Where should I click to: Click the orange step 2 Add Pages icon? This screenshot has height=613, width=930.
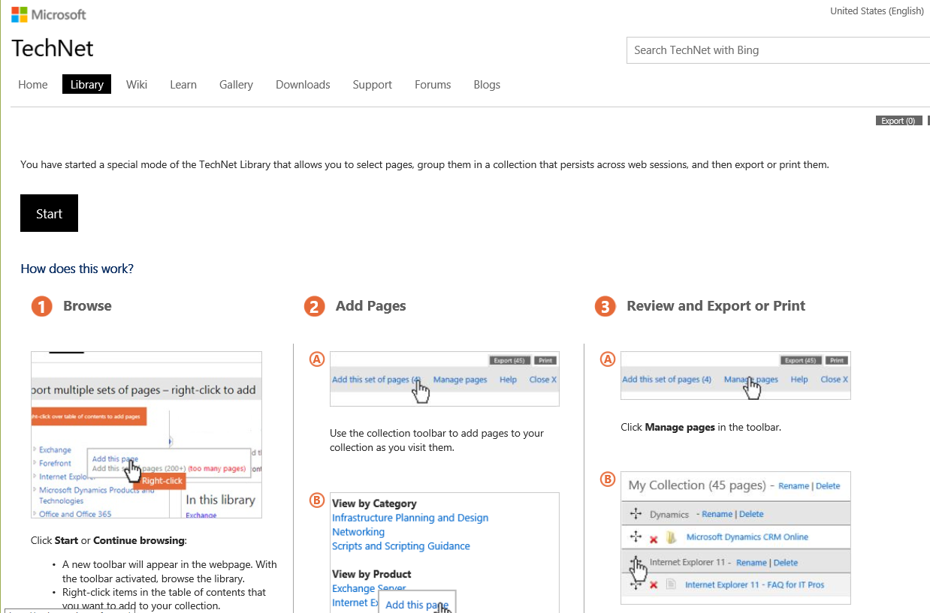pyautogui.click(x=314, y=306)
